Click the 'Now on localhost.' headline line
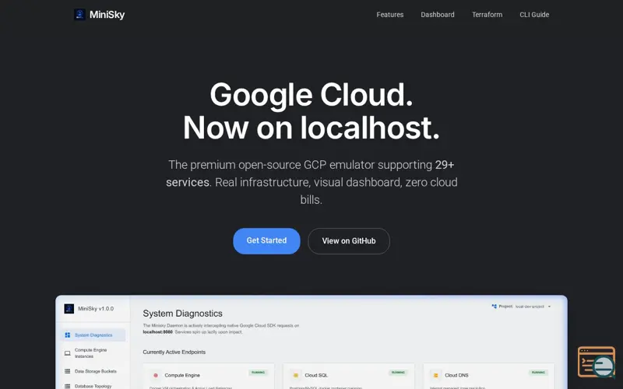Screen dimensions: 623x389 point(311,128)
